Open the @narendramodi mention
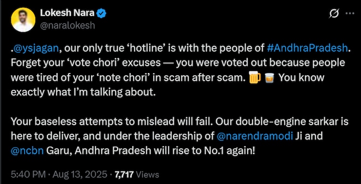Screen dimensions: 361x184 click(x=255, y=137)
